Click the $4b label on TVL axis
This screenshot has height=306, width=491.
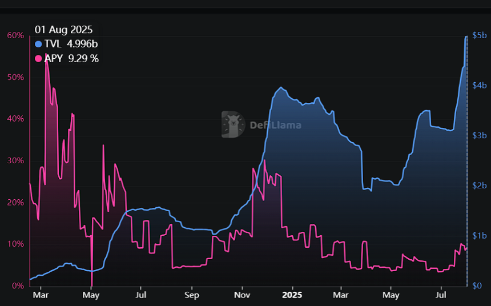[480, 86]
